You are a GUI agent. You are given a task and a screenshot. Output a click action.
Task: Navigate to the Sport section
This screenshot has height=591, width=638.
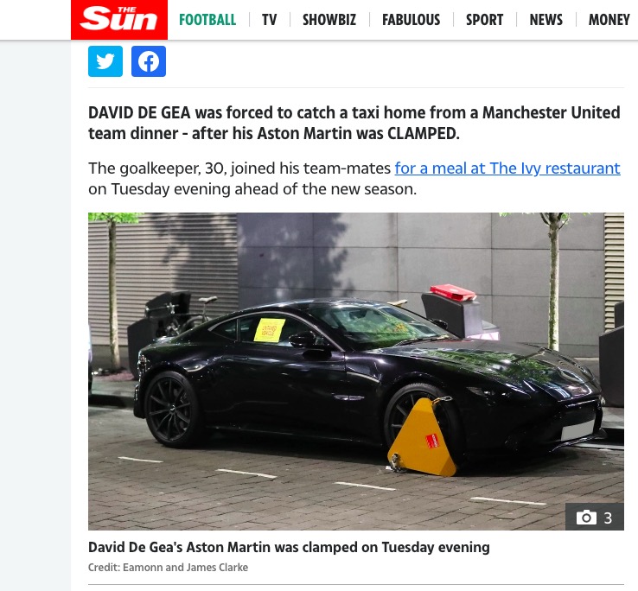[485, 20]
